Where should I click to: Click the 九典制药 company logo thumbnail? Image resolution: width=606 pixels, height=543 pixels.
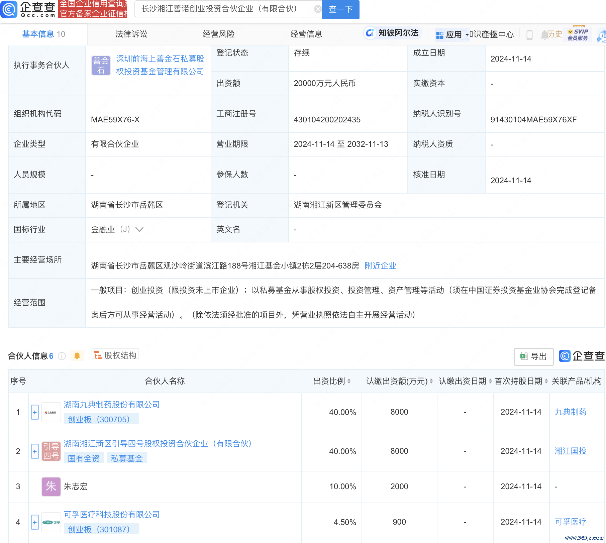tap(51, 412)
